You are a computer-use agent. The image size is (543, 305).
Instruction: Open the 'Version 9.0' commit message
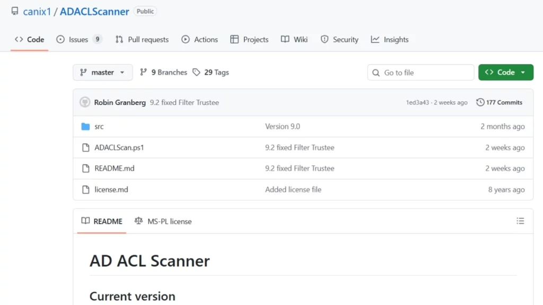pos(283,126)
